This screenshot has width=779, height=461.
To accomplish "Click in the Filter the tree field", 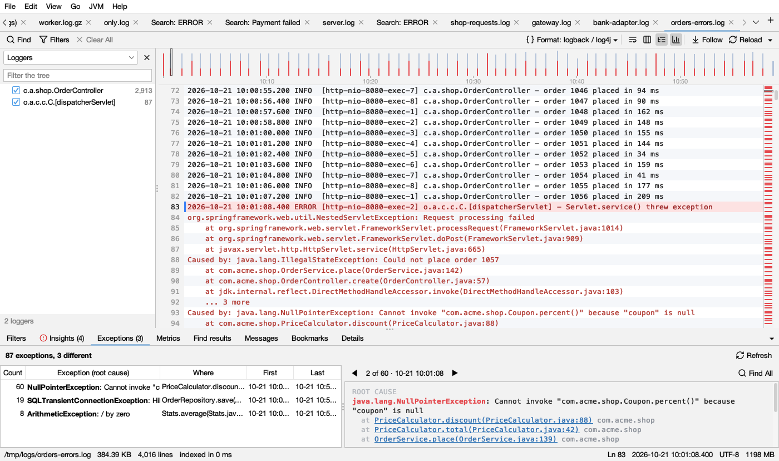I will click(77, 75).
